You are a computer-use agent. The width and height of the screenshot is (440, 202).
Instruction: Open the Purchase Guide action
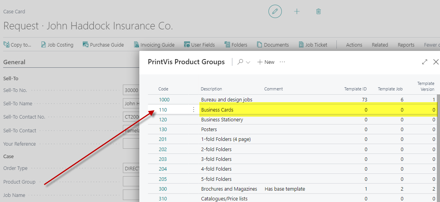103,45
